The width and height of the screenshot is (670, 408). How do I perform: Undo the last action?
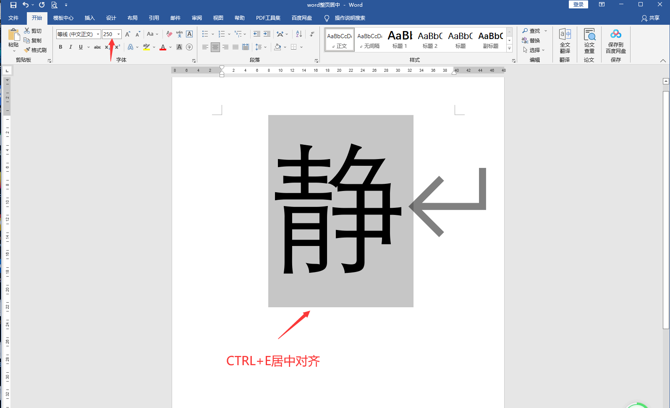(x=26, y=5)
